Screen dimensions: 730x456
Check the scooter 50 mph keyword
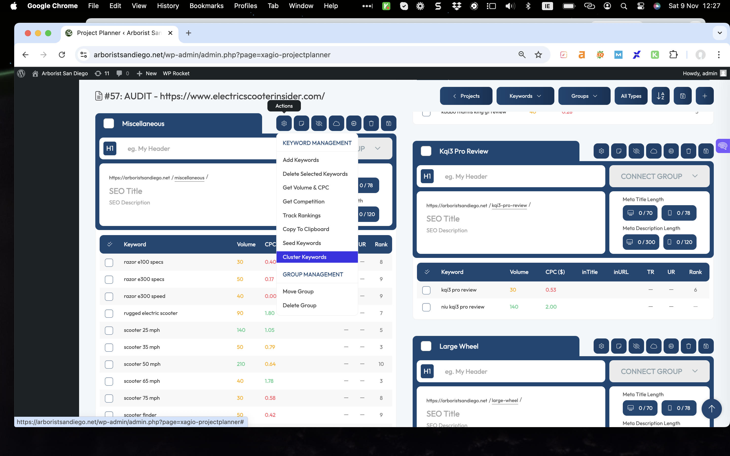(109, 364)
